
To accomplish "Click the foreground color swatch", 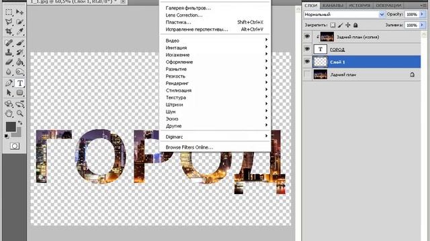I will point(11,127).
